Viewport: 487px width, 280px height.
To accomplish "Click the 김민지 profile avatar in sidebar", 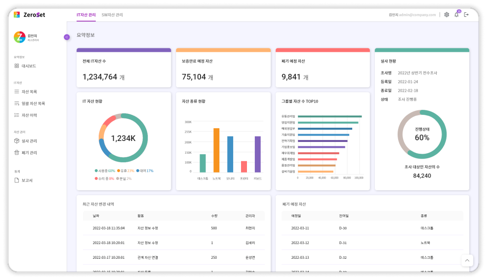I will click(19, 37).
